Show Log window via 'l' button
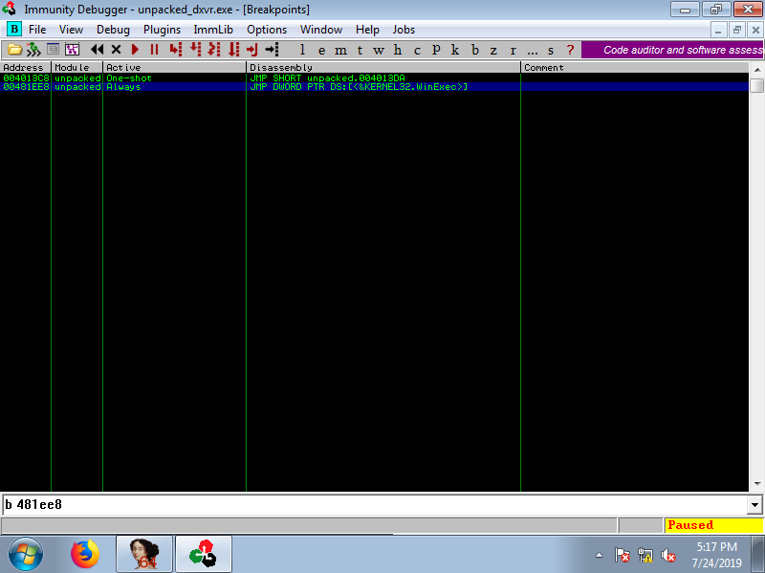 [302, 51]
